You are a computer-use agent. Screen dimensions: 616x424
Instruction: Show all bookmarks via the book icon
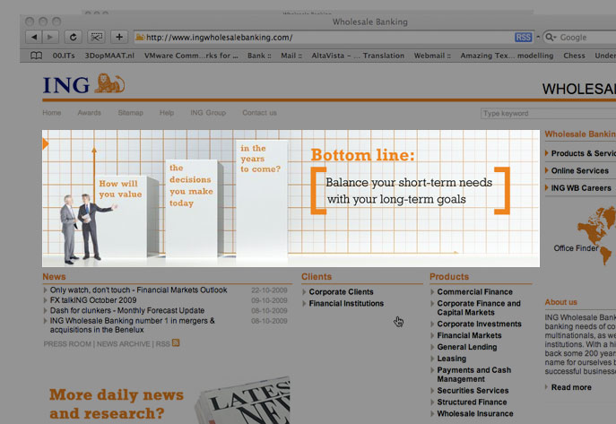[x=36, y=56]
